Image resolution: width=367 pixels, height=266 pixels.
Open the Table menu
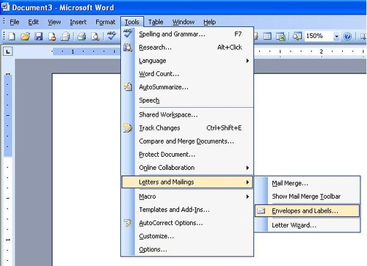[156, 22]
